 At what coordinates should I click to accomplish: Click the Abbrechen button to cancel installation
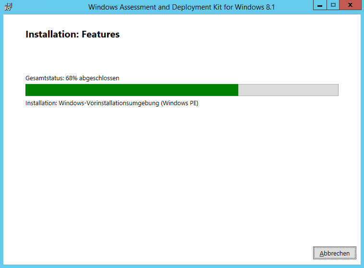pos(334,253)
